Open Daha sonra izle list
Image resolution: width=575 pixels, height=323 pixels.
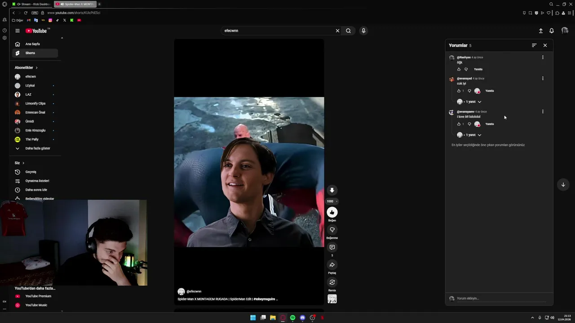point(35,190)
